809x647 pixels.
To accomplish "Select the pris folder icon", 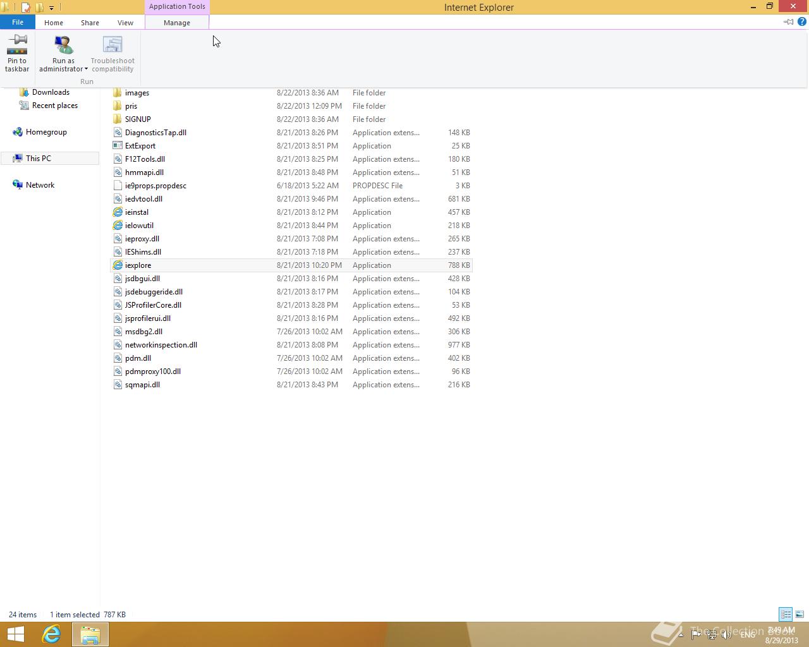I will [118, 106].
